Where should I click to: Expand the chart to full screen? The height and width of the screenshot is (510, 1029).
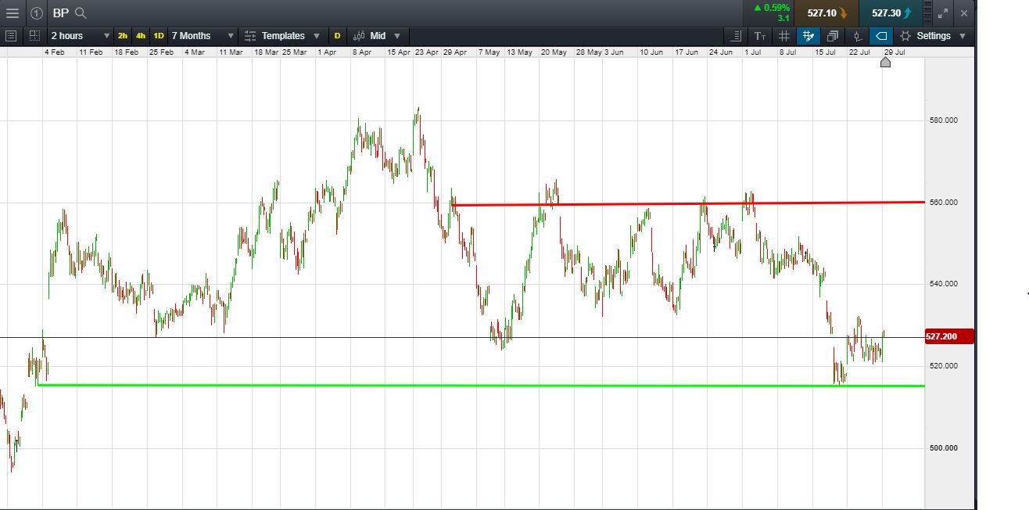point(944,13)
